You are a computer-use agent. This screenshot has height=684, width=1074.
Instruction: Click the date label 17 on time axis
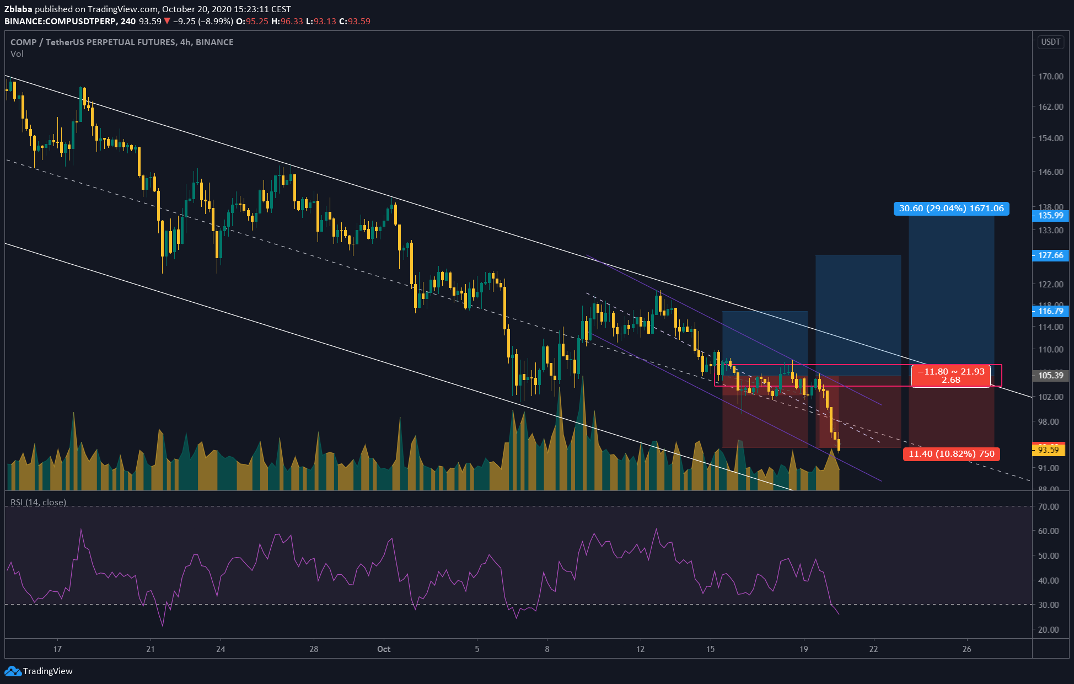(x=57, y=649)
